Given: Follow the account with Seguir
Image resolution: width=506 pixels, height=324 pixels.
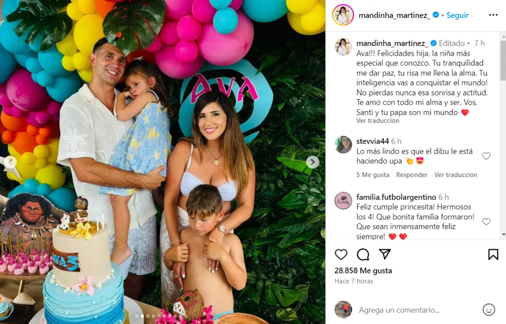Looking at the screenshot, I should [457, 15].
